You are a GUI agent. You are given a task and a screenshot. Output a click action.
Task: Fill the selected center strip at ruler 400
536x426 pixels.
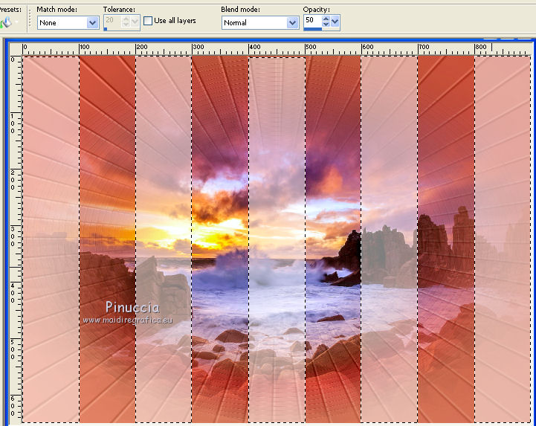[x=277, y=239]
